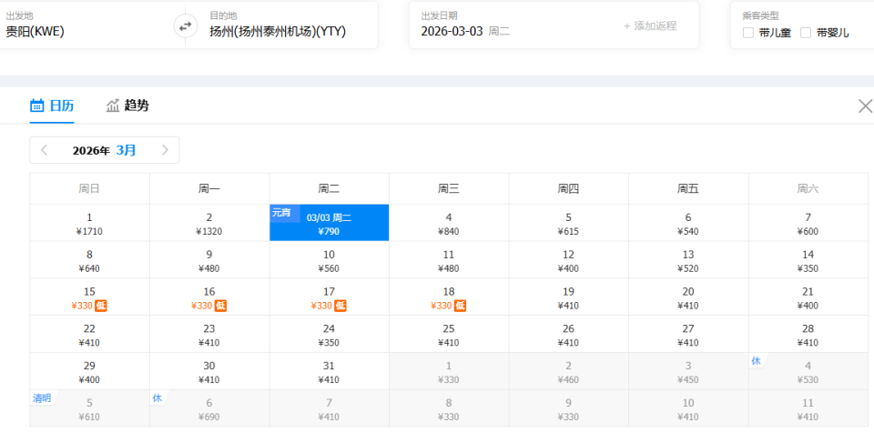Edit the 出发地 field showing 贵阳(KWE)

(89, 25)
